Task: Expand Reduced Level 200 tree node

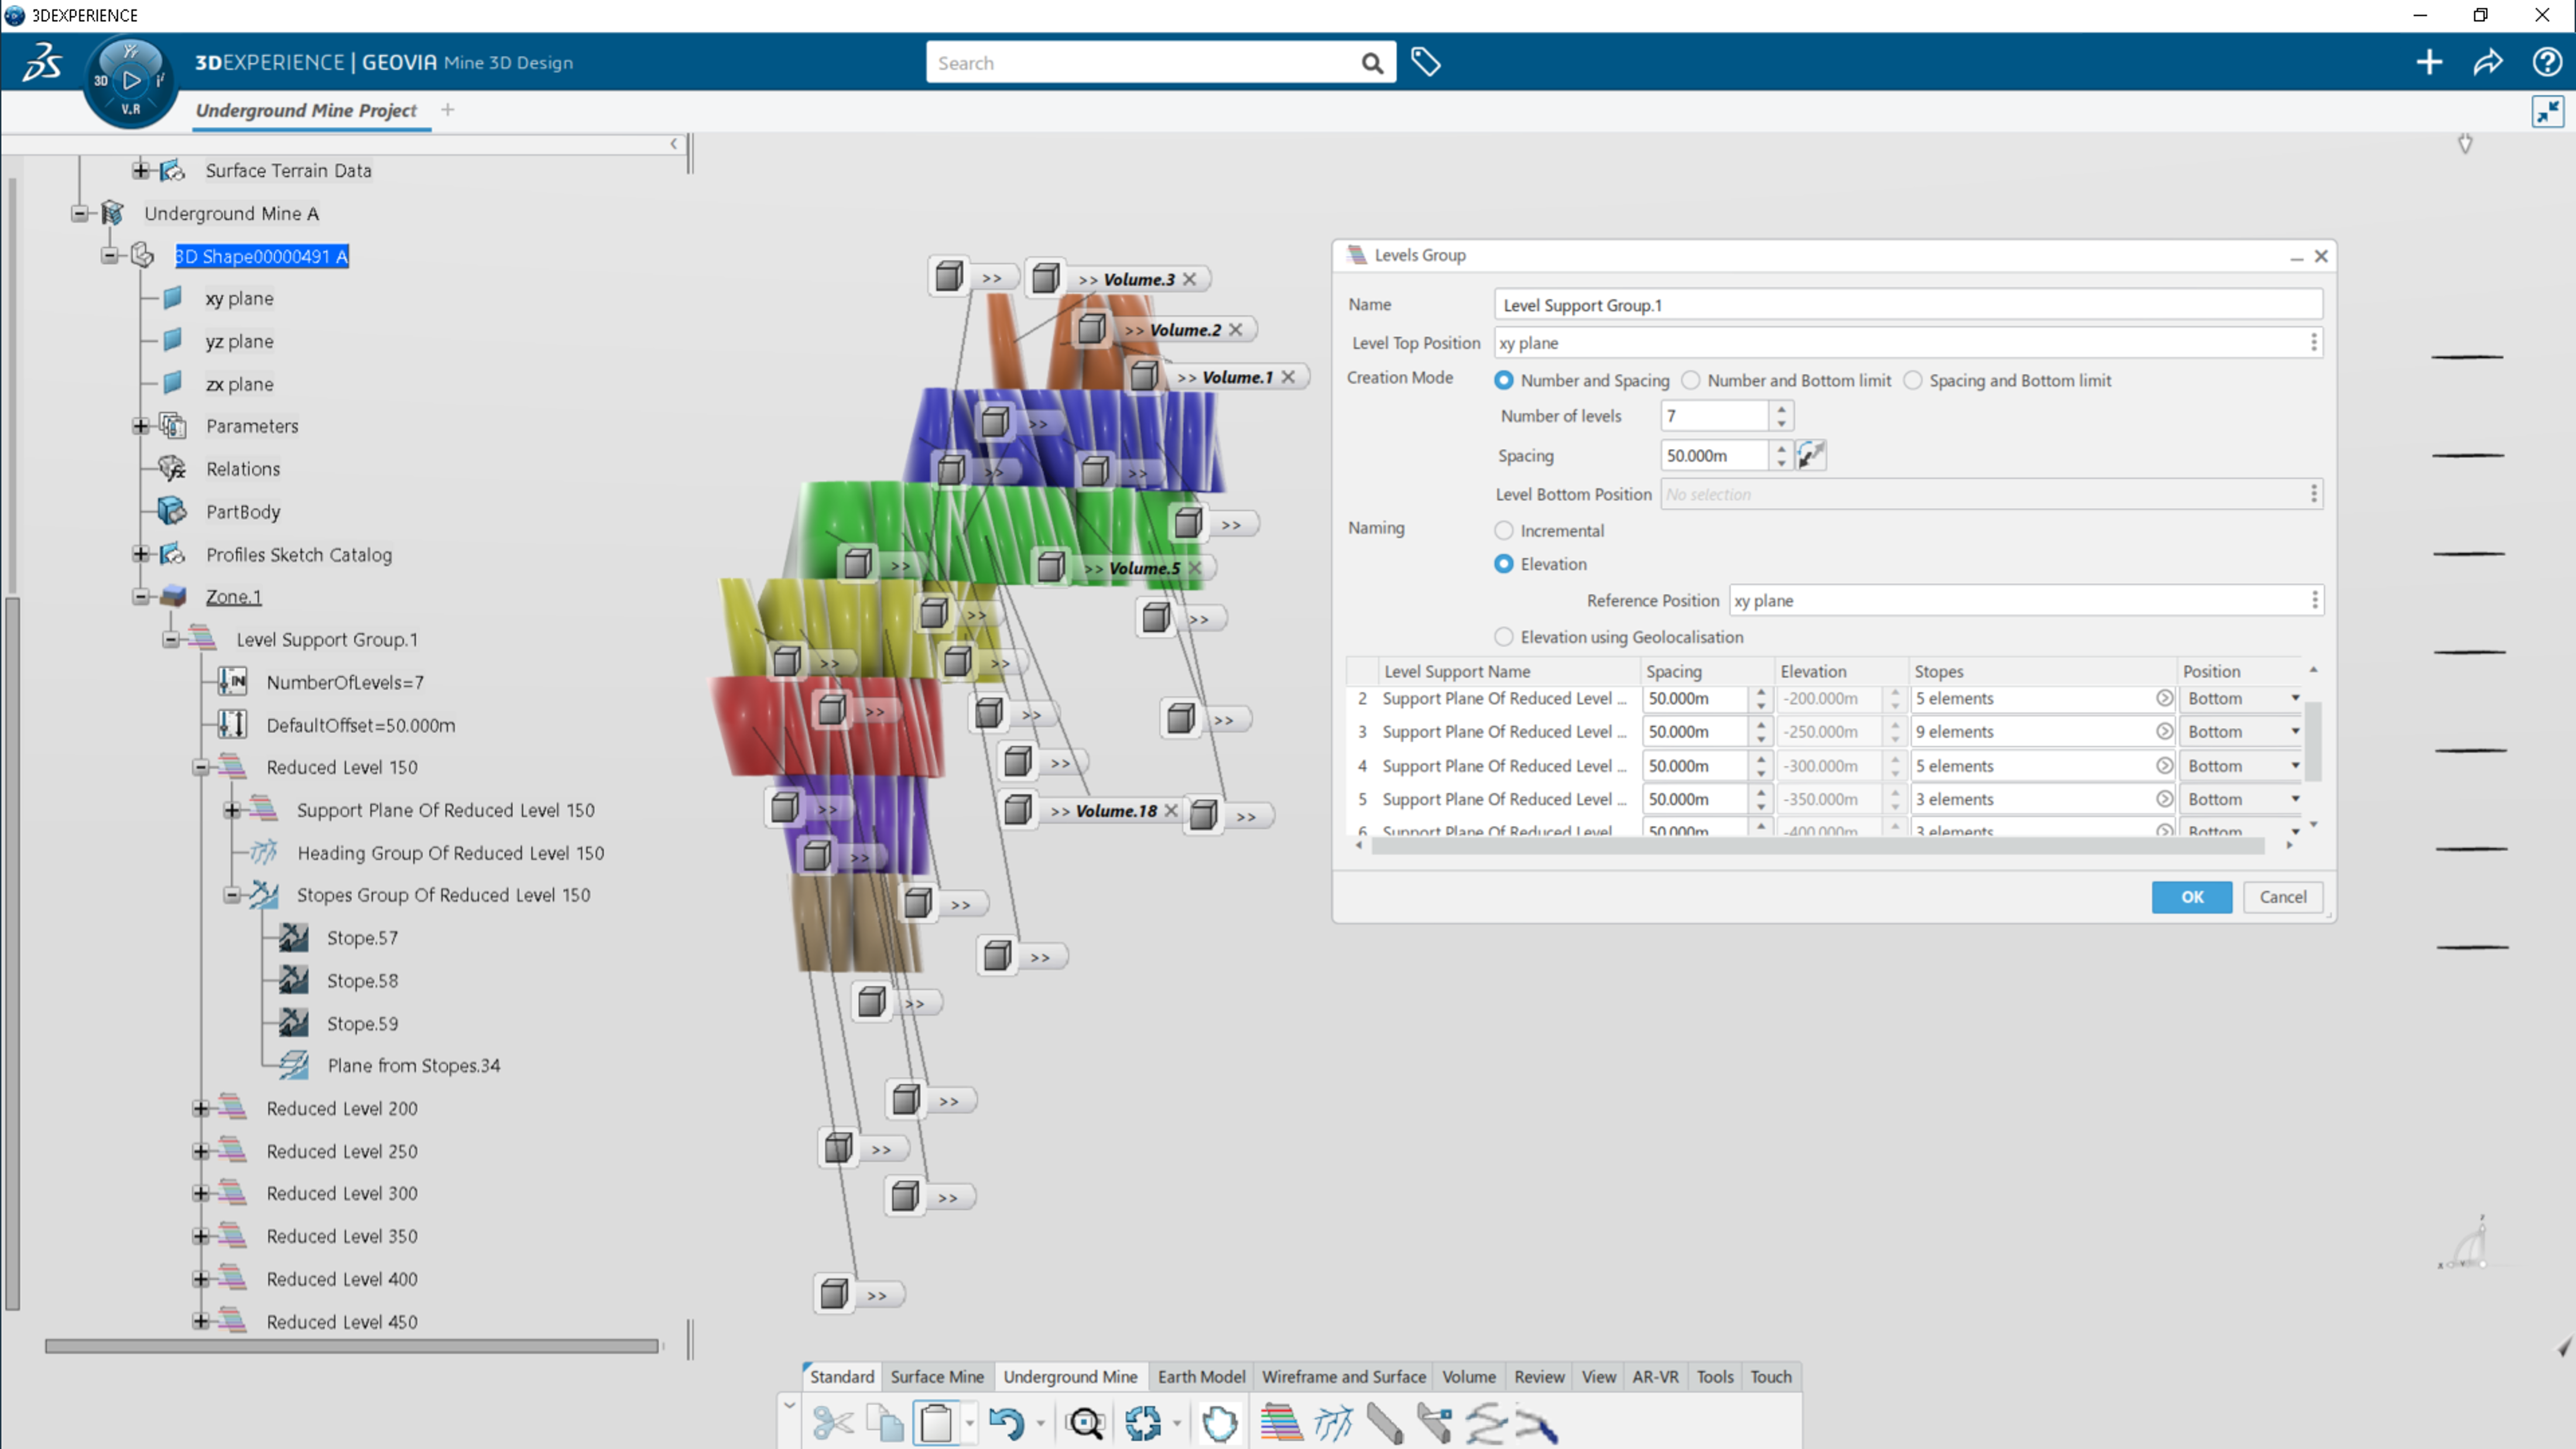Action: point(201,1108)
